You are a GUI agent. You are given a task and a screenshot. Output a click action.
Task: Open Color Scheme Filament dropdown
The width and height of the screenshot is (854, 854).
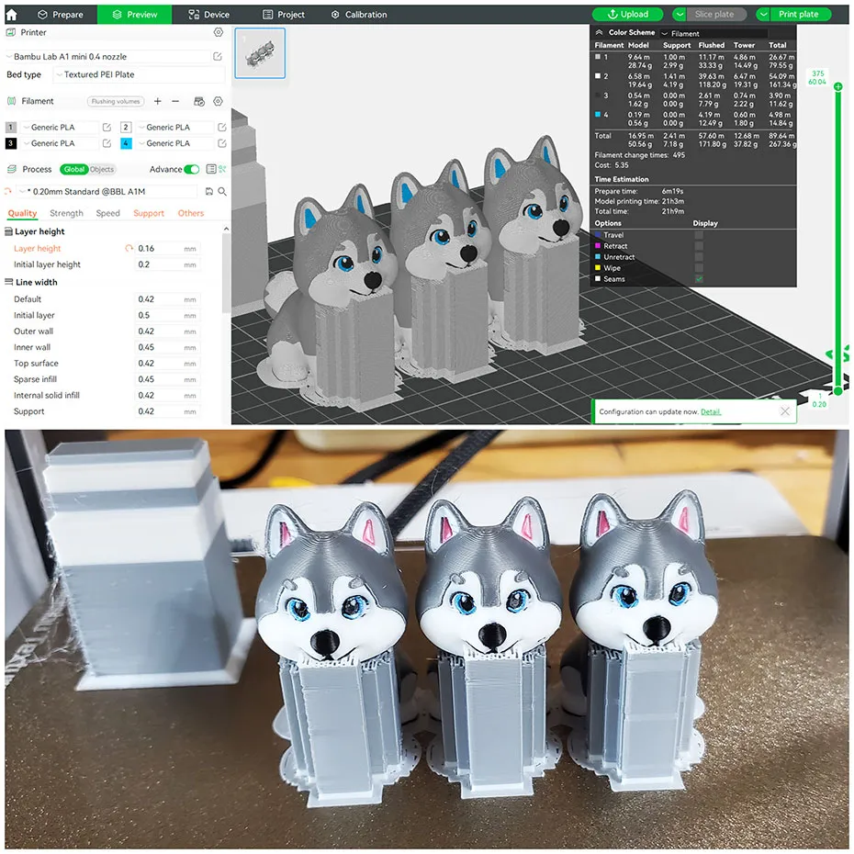click(714, 34)
